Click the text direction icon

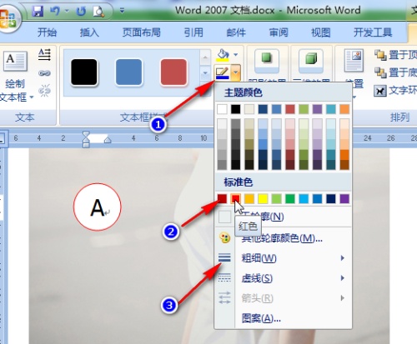point(44,55)
